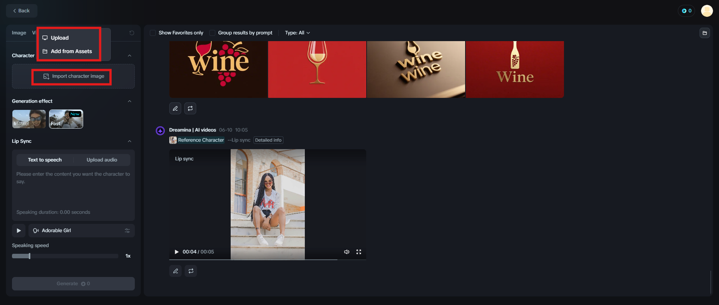Go back using the Back button

[x=22, y=11]
